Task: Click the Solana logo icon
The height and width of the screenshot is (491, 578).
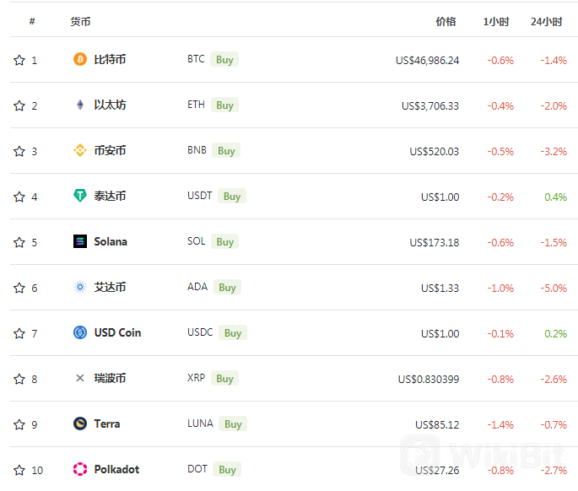Action: pos(80,241)
